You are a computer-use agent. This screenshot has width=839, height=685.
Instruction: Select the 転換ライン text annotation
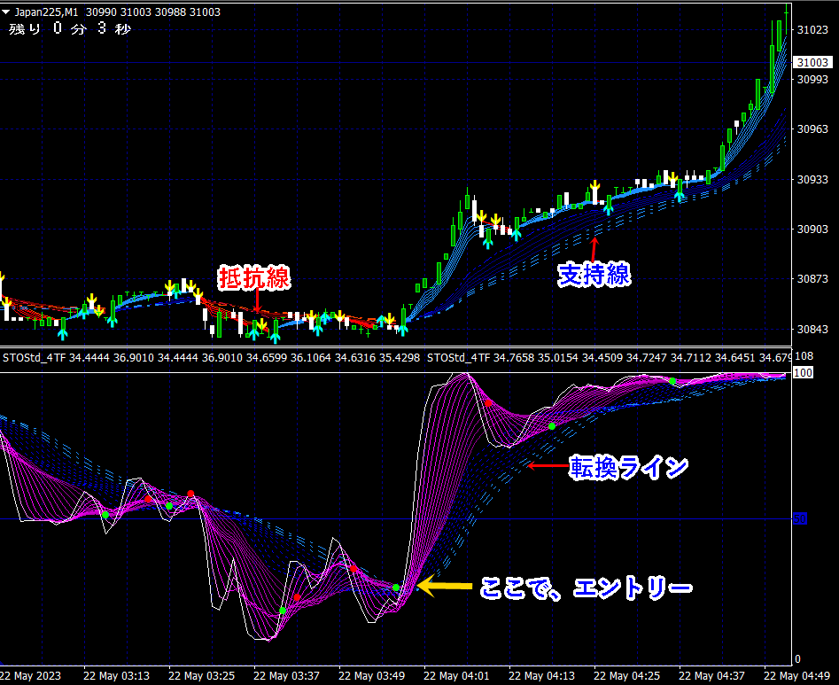(629, 466)
